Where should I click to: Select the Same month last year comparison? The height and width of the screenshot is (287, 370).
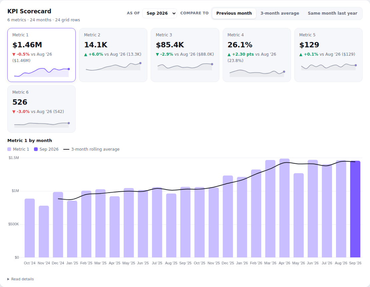(x=332, y=13)
